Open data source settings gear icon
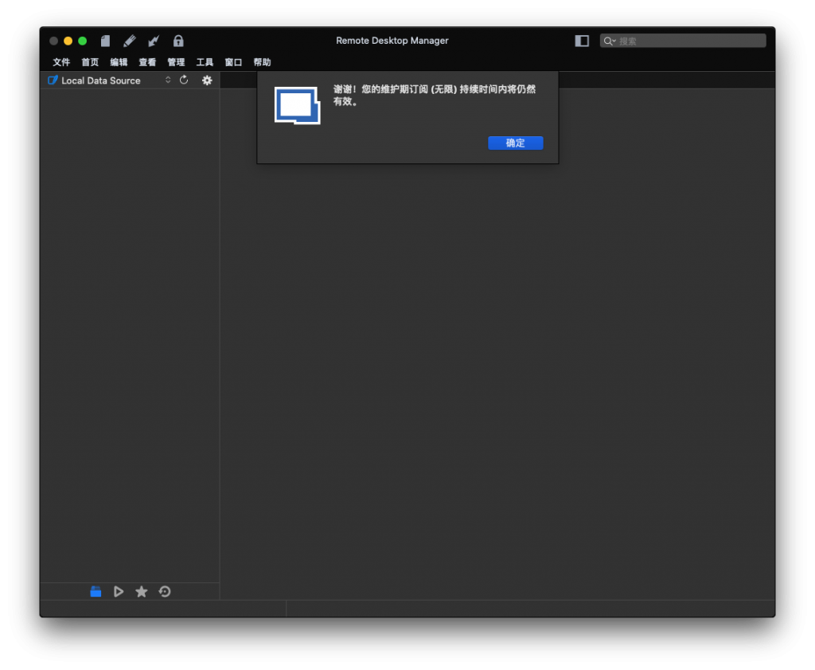Screen dimensions: 815x670 click(x=207, y=80)
